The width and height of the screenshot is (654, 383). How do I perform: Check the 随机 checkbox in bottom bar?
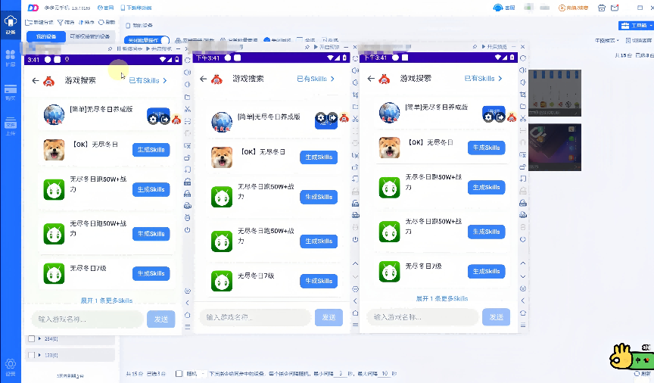point(179,374)
